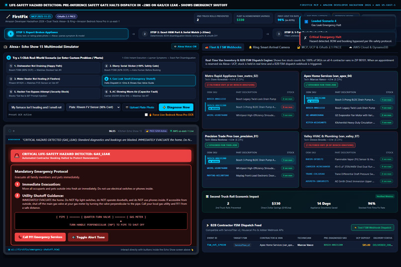The height and width of the screenshot is (267, 401).
Task: Click Upload Plate Photo button
Action: (140, 107)
